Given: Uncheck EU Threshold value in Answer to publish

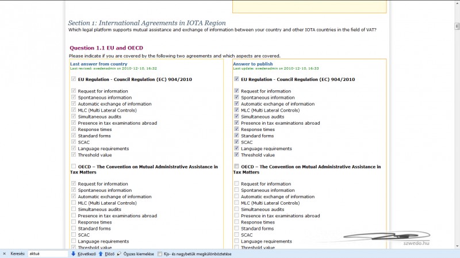Looking at the screenshot, I should (x=237, y=155).
